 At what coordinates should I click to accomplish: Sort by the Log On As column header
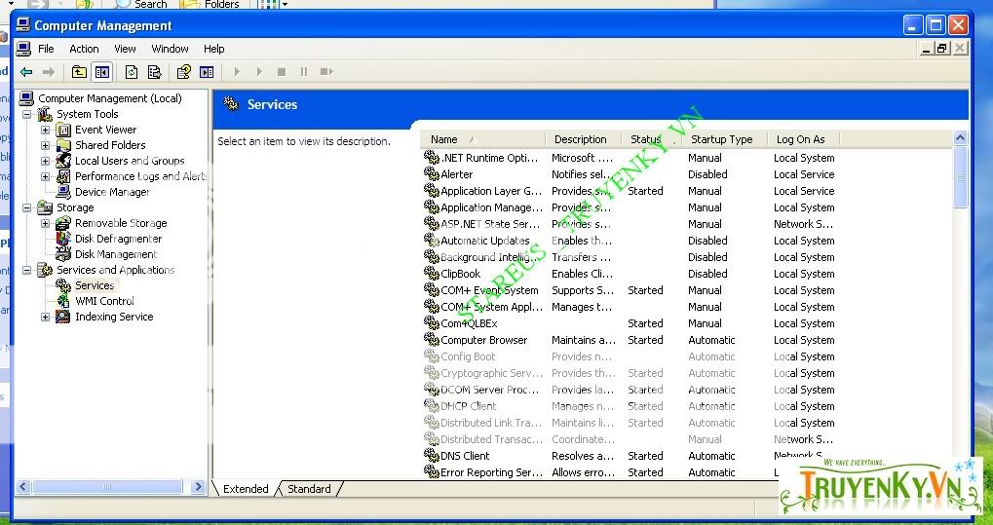[x=804, y=139]
